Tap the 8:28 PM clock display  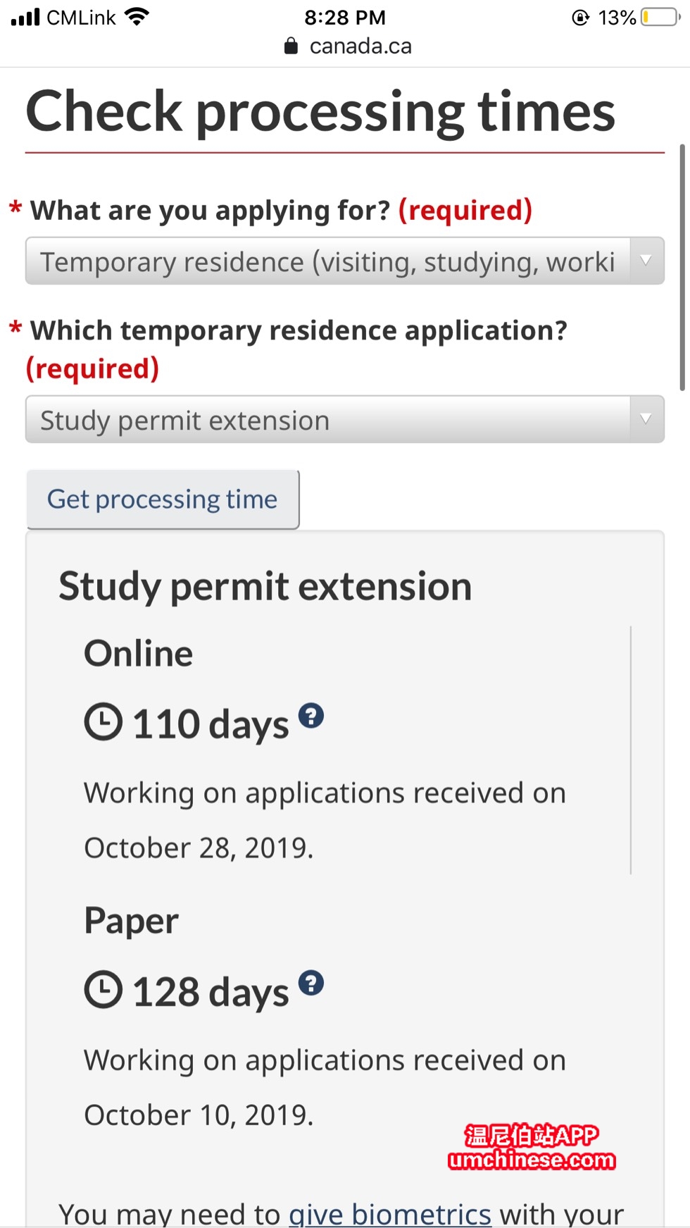345,17
